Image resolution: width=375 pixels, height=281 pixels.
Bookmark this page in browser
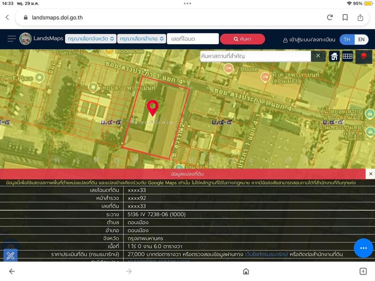coord(345,17)
